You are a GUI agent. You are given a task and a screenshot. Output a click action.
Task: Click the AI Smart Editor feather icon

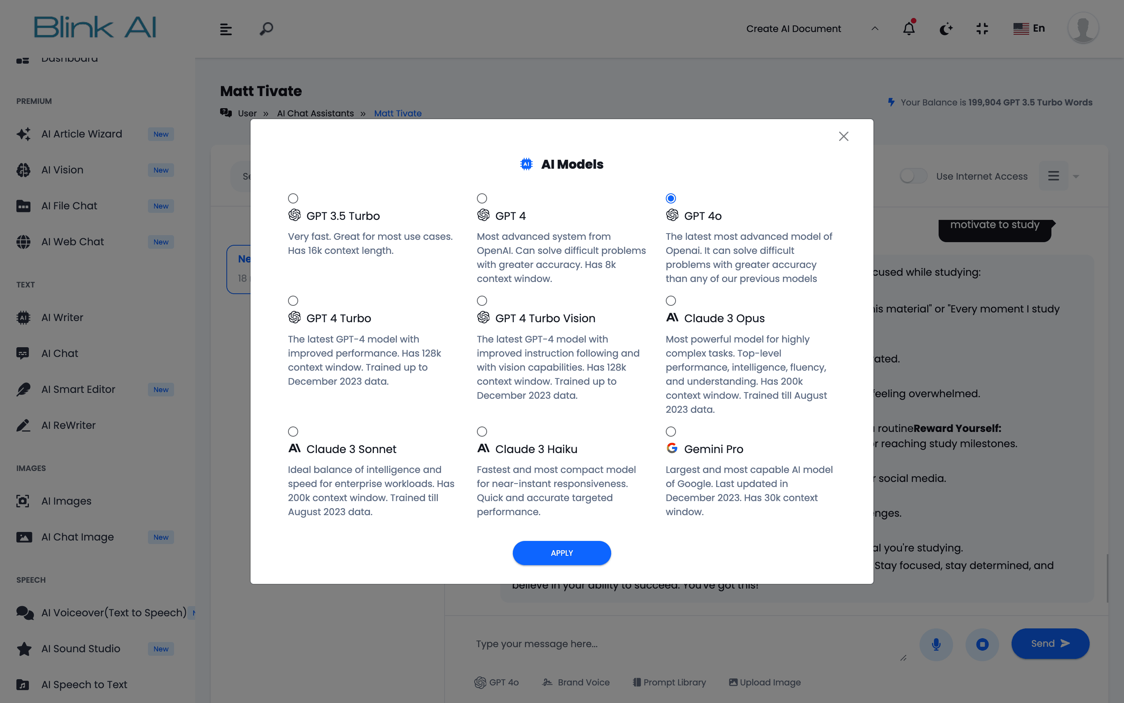point(23,390)
